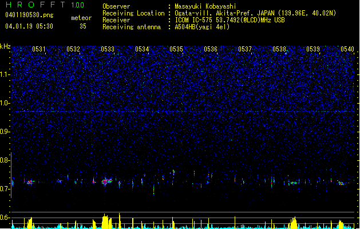Click the 0540 time marker
Viewport: 360px width, 229px height.
347,49
